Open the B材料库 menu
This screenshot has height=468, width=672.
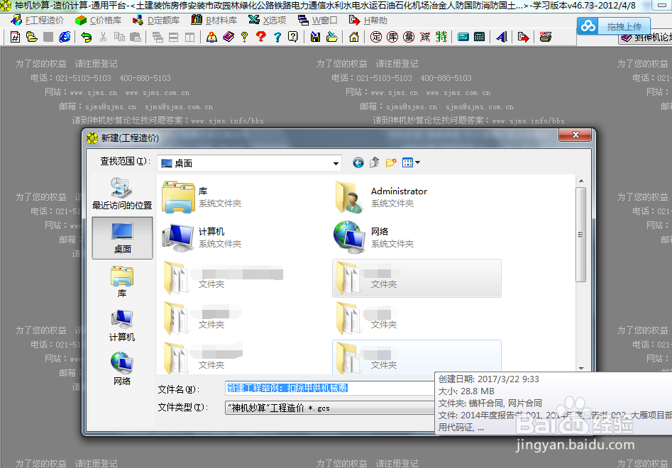214,20
